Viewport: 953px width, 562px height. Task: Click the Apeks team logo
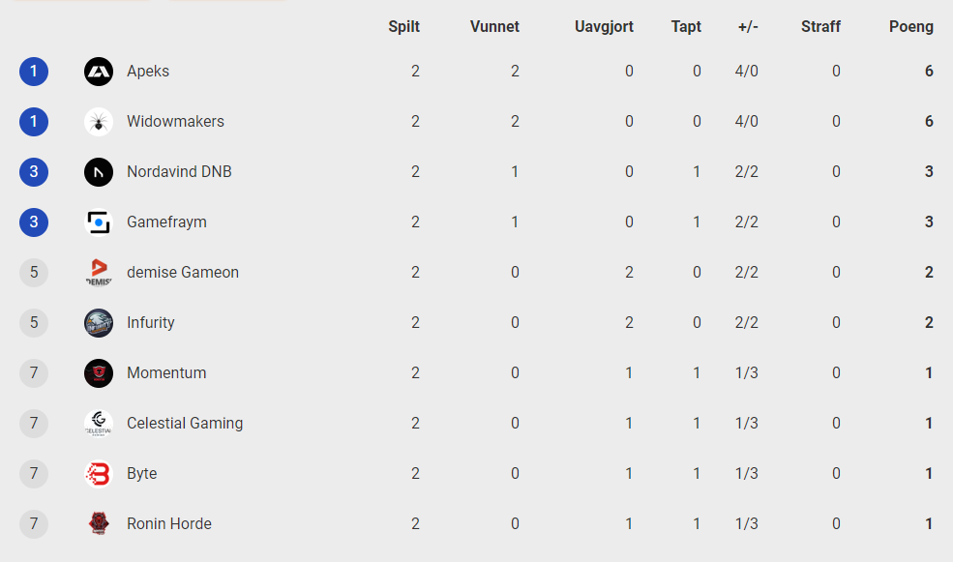pyautogui.click(x=99, y=72)
